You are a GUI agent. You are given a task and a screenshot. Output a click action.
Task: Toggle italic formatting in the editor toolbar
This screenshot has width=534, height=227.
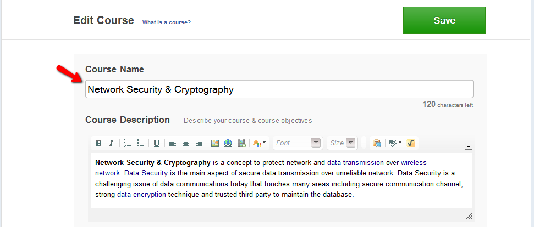111,143
